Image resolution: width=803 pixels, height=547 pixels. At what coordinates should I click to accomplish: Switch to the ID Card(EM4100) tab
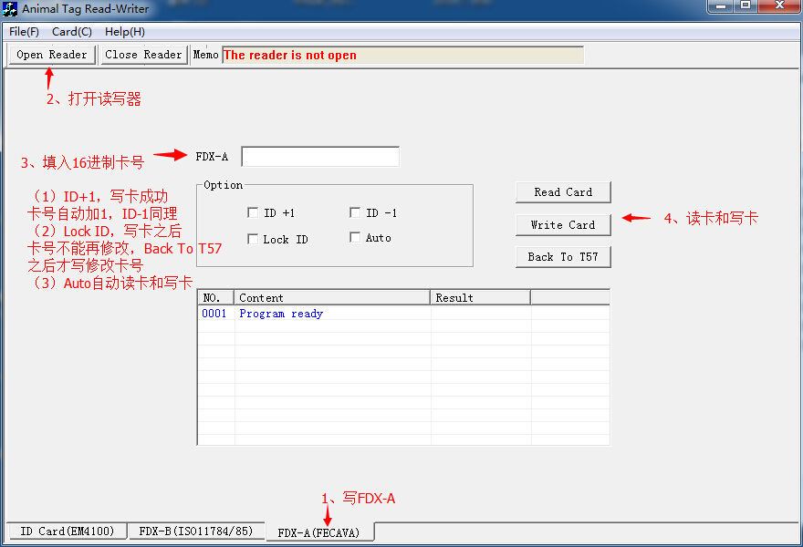(68, 532)
